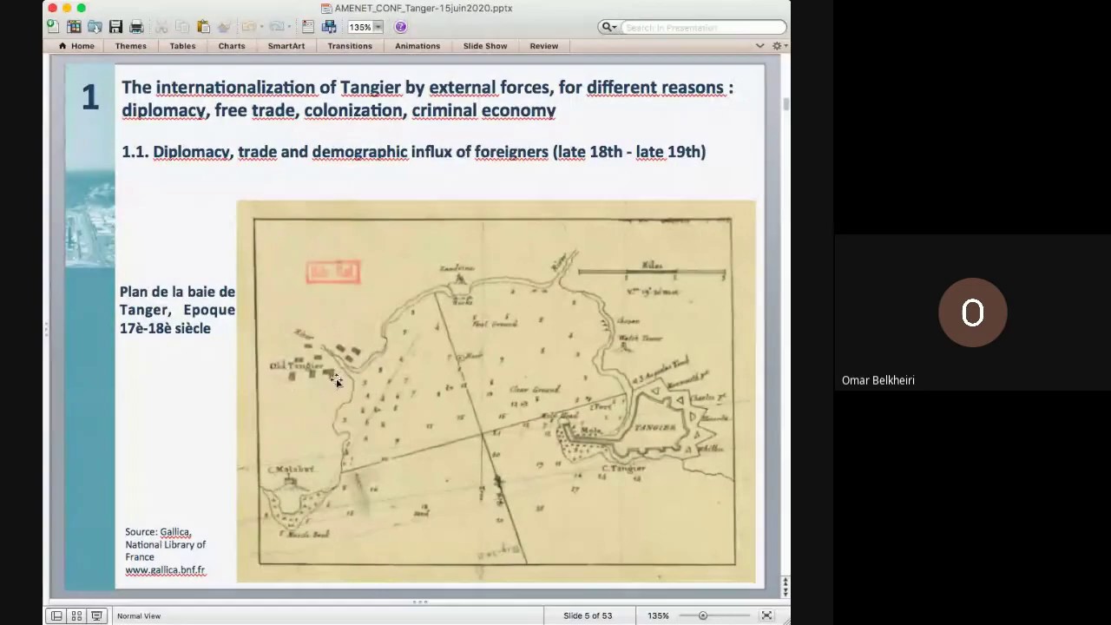Open the Charts ribbon tab
The height and width of the screenshot is (625, 1111).
point(232,46)
